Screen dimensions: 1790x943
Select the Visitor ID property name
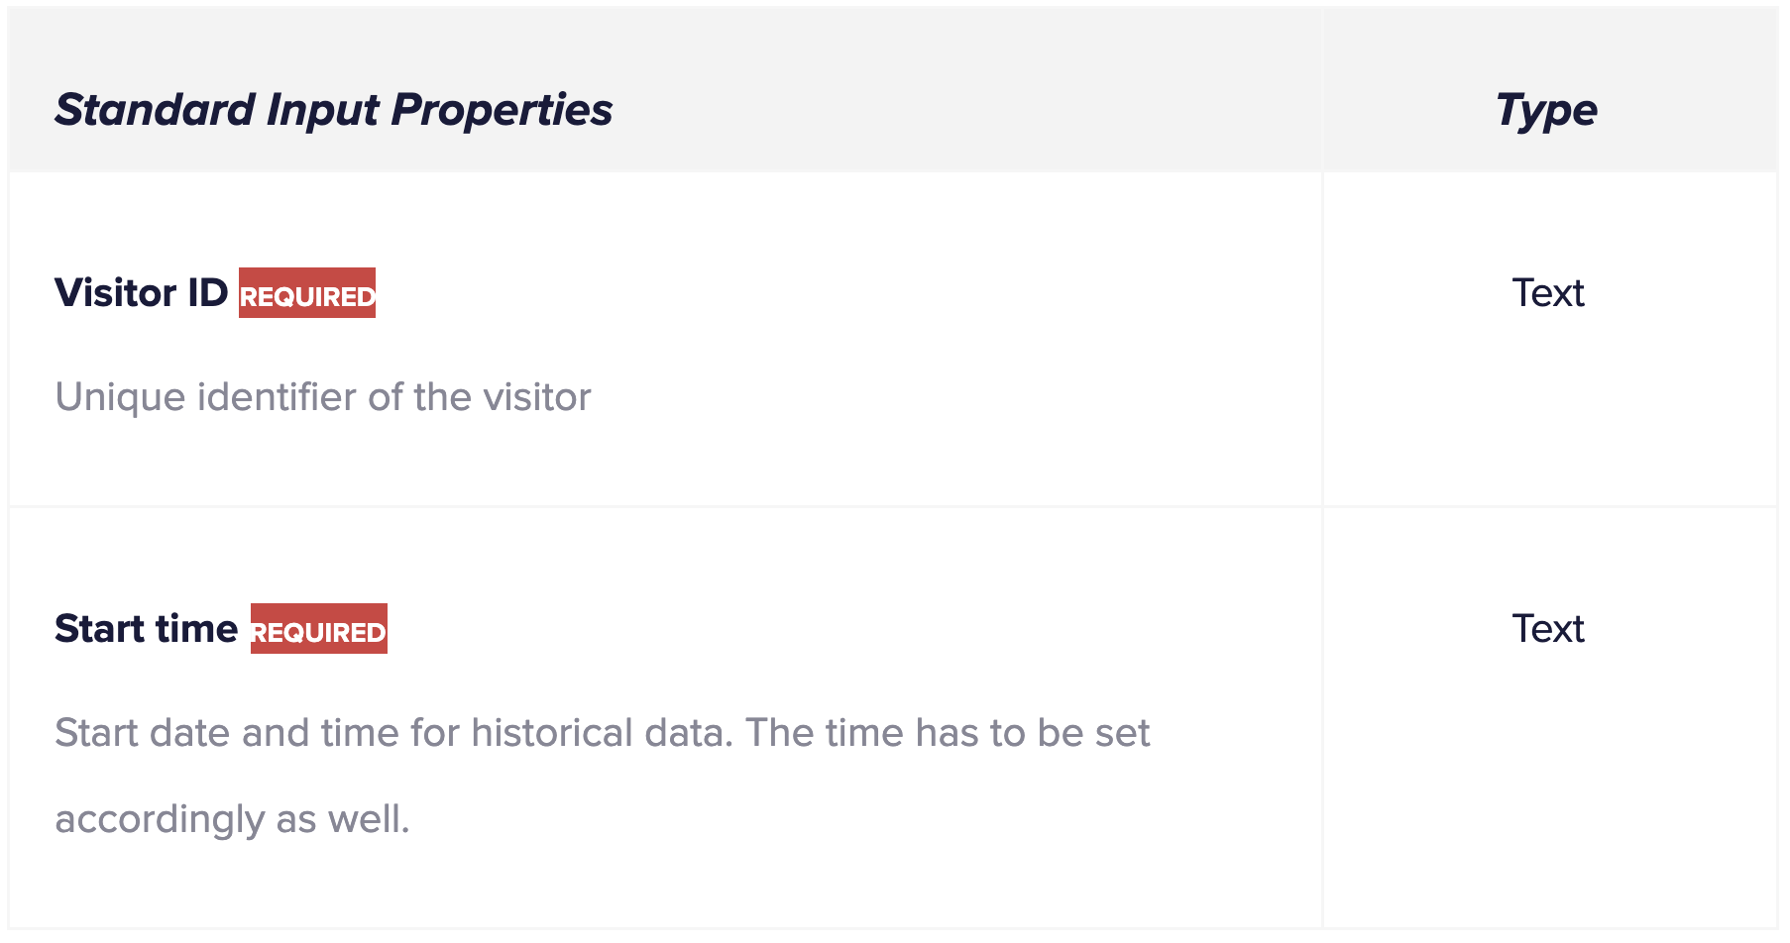pyautogui.click(x=142, y=293)
